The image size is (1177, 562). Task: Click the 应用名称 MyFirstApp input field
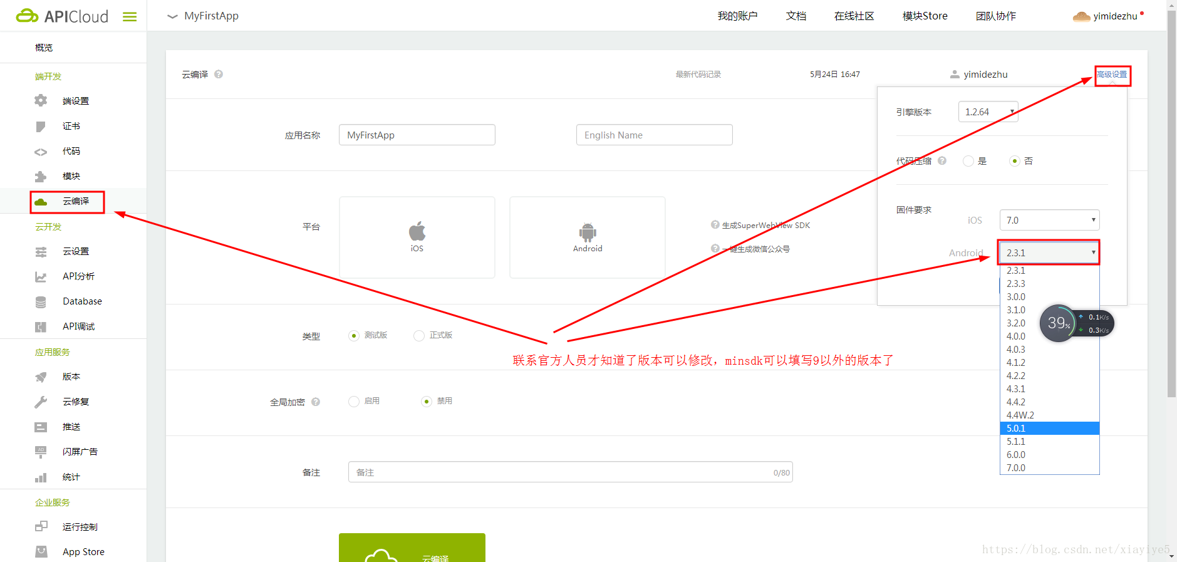click(x=417, y=135)
